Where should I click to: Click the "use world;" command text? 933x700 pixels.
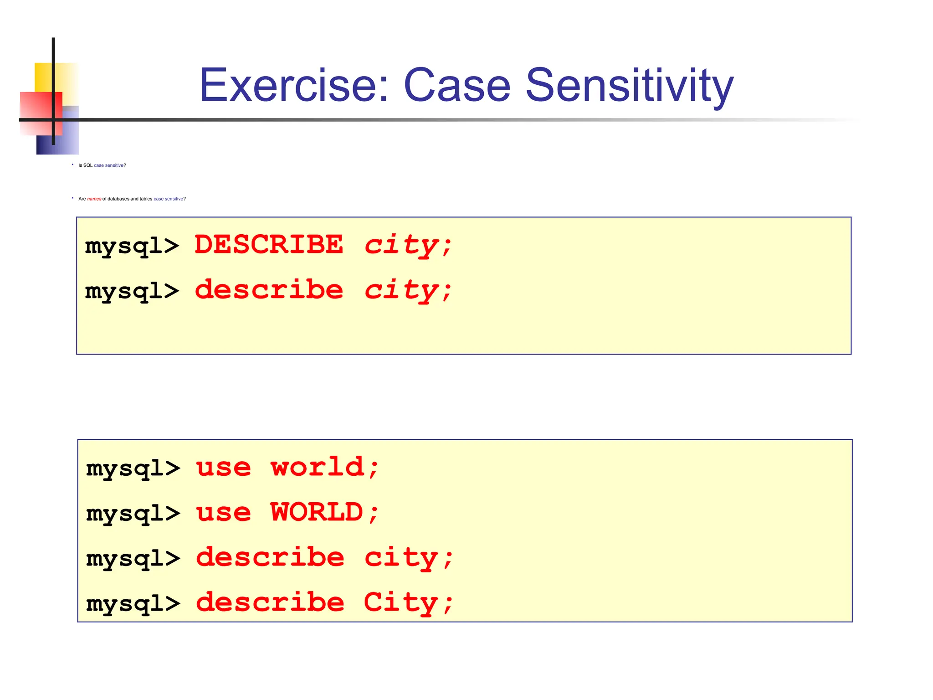(287, 467)
